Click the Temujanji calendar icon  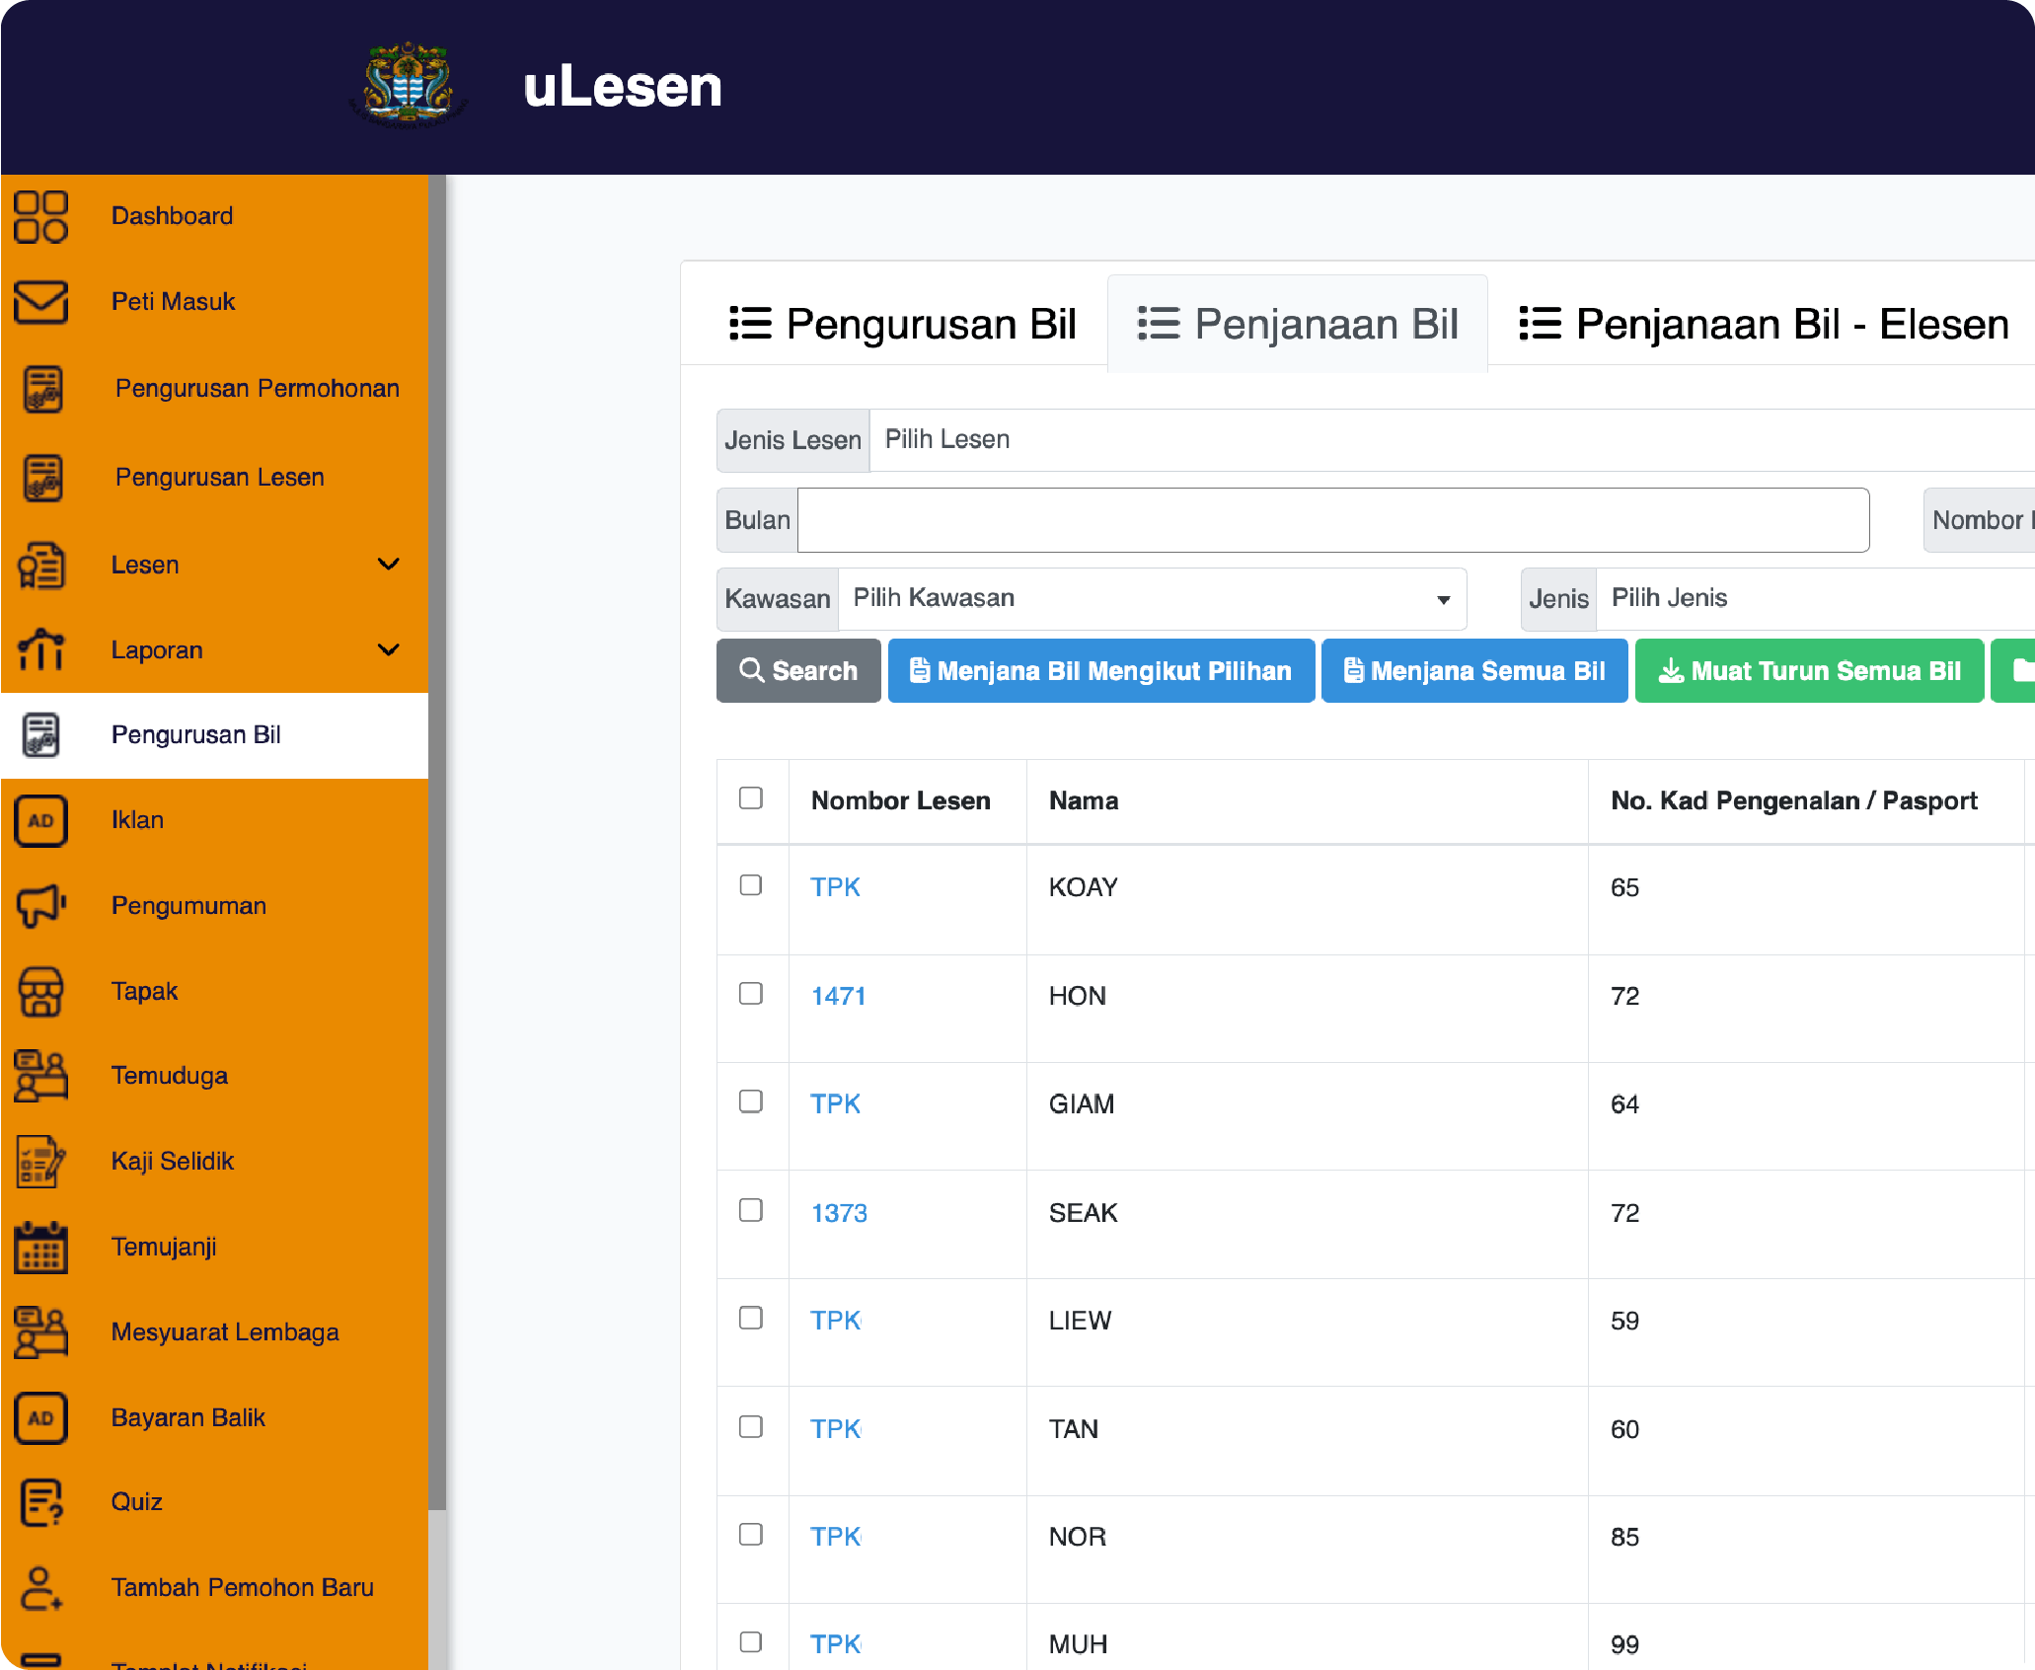(x=40, y=1247)
